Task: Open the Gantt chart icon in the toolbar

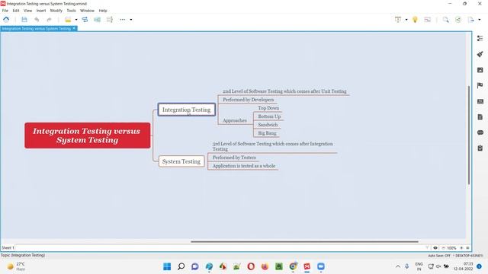Action: point(428,20)
